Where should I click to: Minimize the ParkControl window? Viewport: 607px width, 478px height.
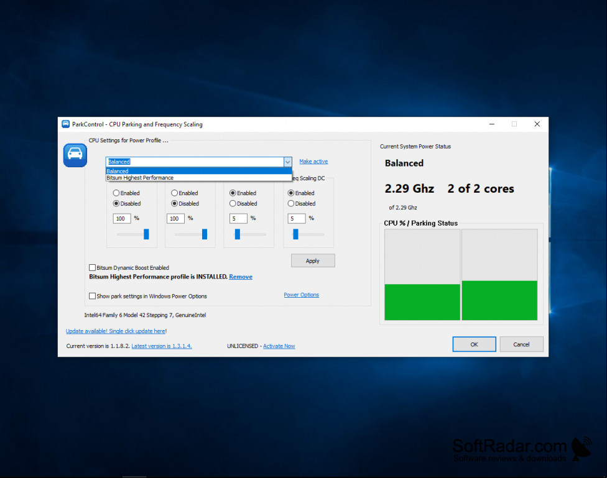coord(492,124)
